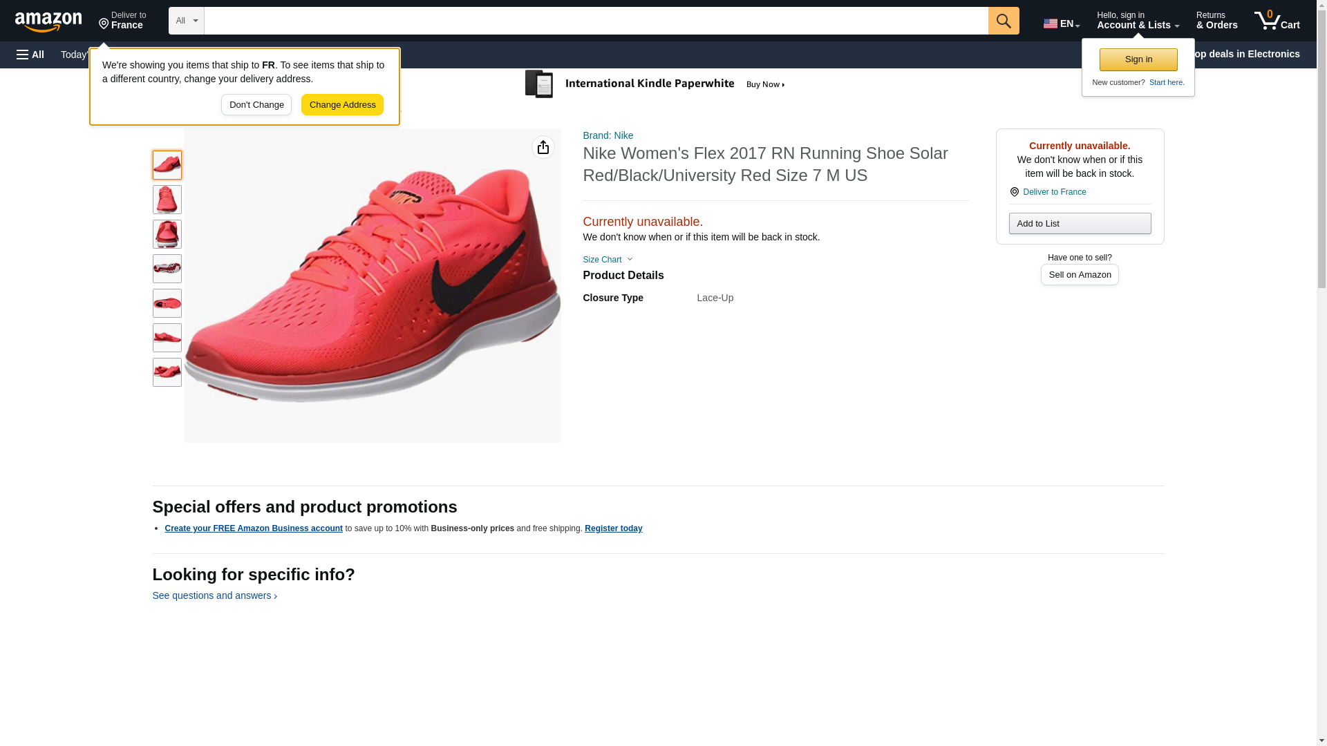The width and height of the screenshot is (1327, 746).
Task: Click the Add to List button
Action: [x=1079, y=223]
